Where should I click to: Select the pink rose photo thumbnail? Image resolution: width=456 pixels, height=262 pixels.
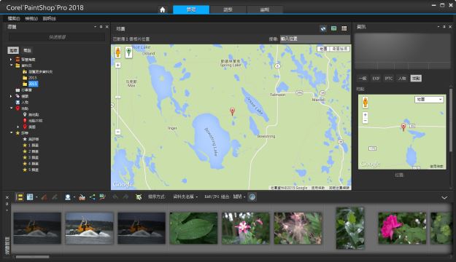pos(402,228)
